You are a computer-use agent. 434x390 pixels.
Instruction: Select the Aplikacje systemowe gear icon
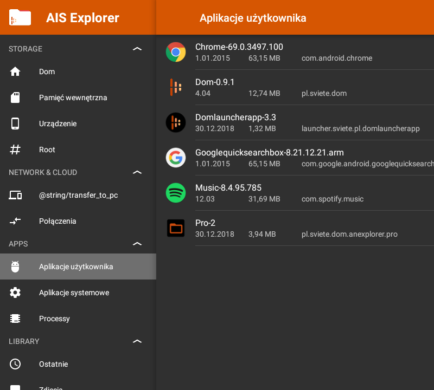[15, 292]
